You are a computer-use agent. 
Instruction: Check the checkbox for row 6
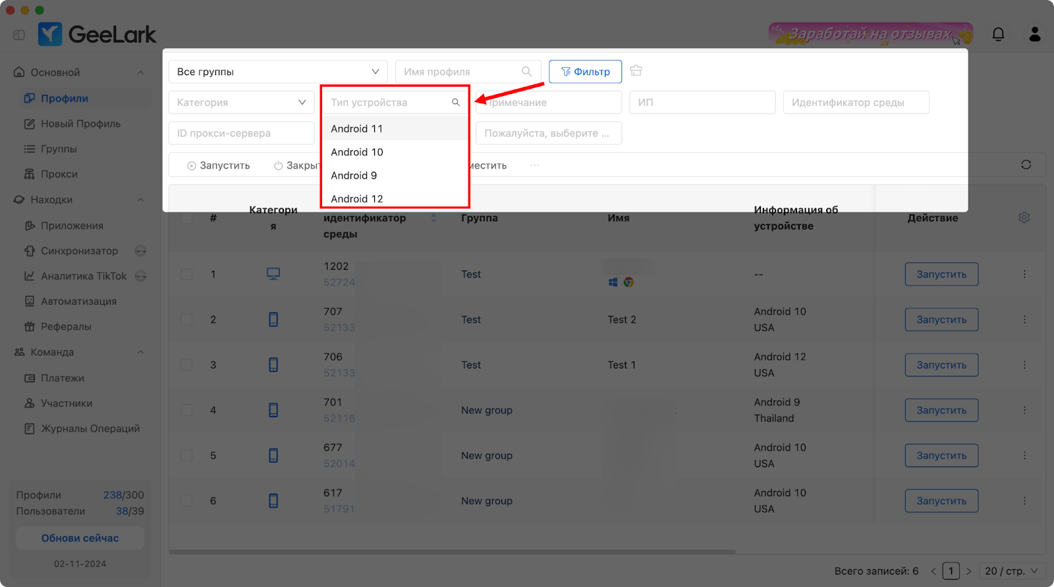(187, 501)
